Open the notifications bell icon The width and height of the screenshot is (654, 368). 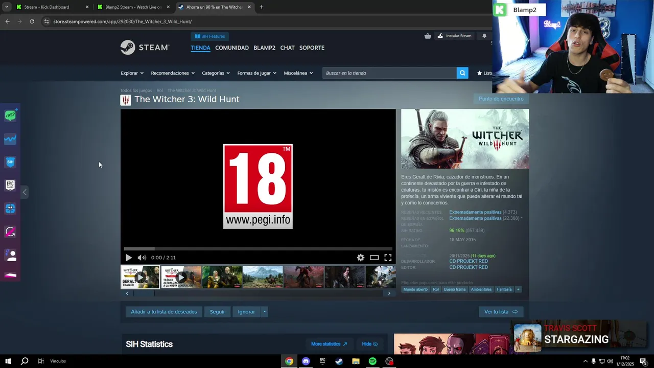484,36
